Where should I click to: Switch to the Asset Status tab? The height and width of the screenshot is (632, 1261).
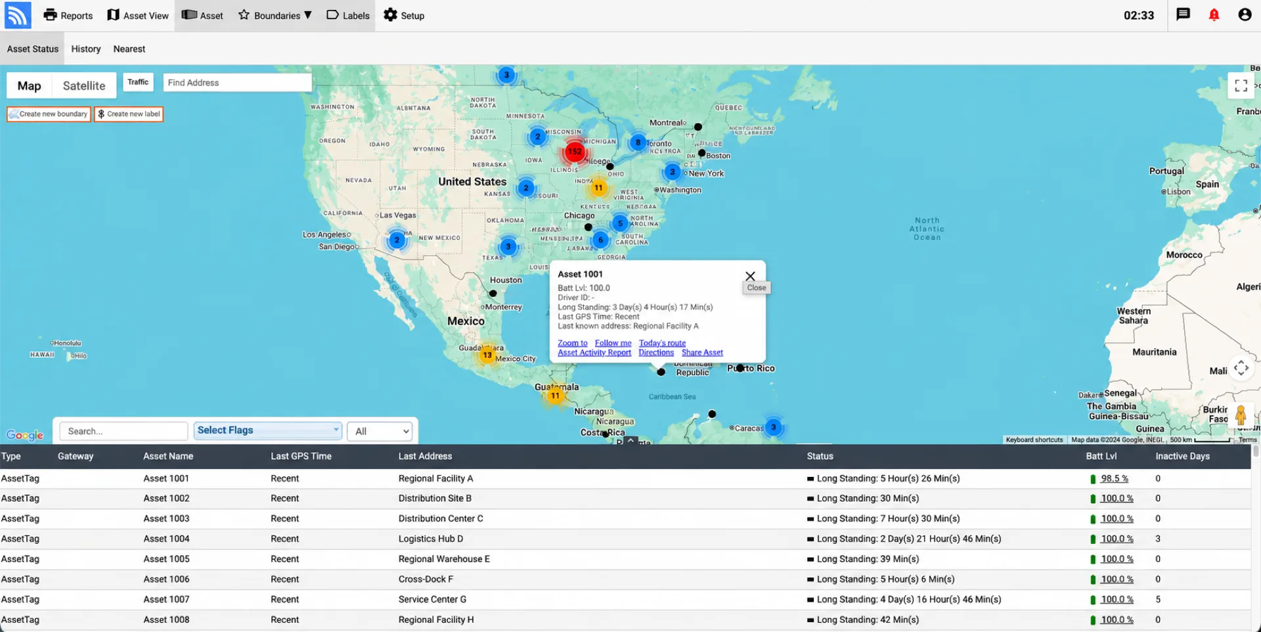(x=33, y=49)
